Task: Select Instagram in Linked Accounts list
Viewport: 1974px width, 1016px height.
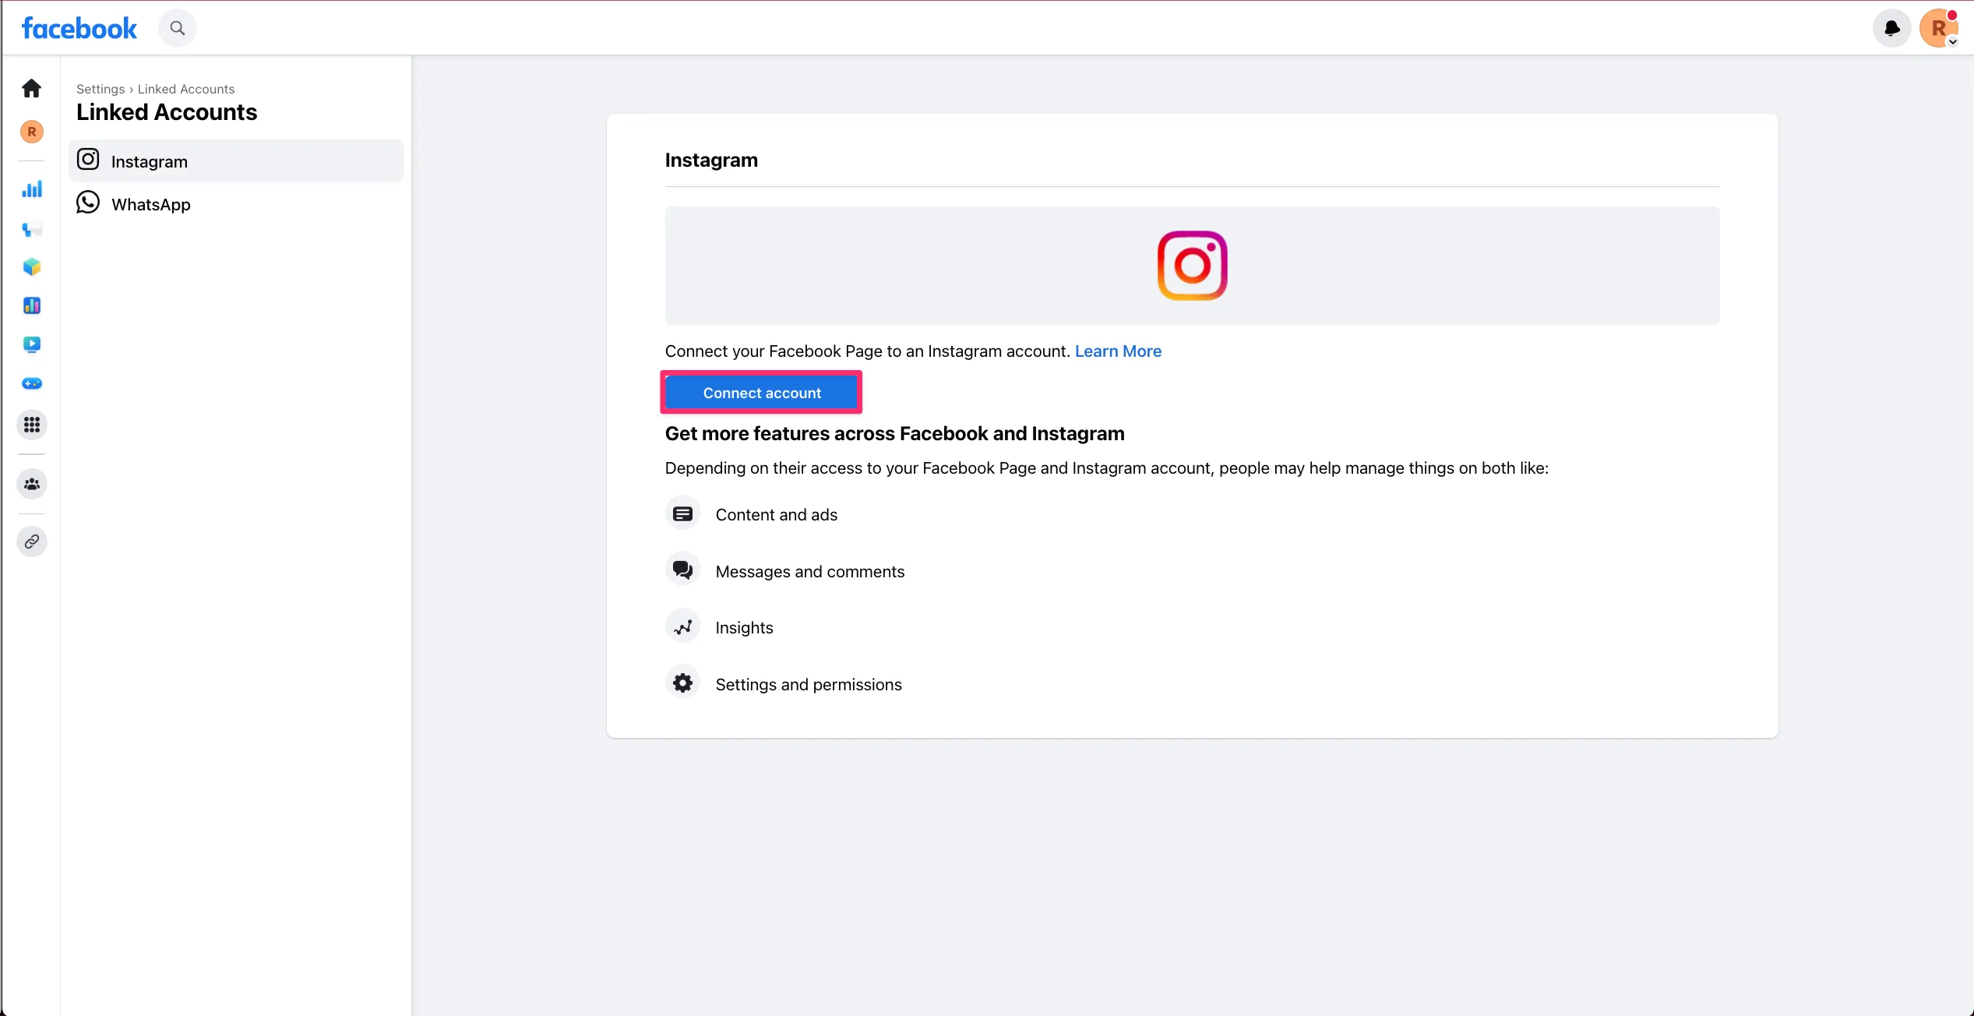Action: [x=236, y=161]
